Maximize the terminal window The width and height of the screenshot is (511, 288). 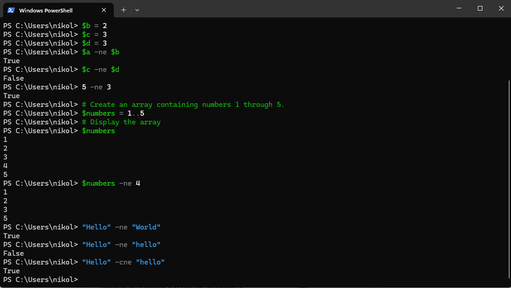pyautogui.click(x=480, y=8)
